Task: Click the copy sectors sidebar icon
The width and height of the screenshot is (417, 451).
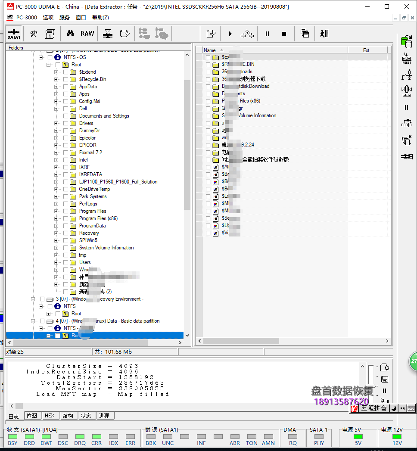Action: 407,140
